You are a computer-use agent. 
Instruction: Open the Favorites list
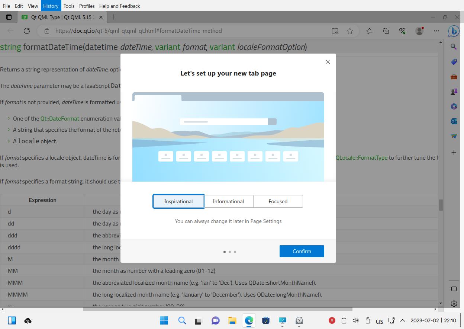(x=370, y=31)
